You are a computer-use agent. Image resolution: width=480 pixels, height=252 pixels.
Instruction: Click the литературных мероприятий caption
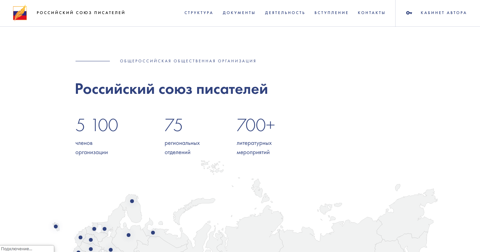click(x=254, y=148)
